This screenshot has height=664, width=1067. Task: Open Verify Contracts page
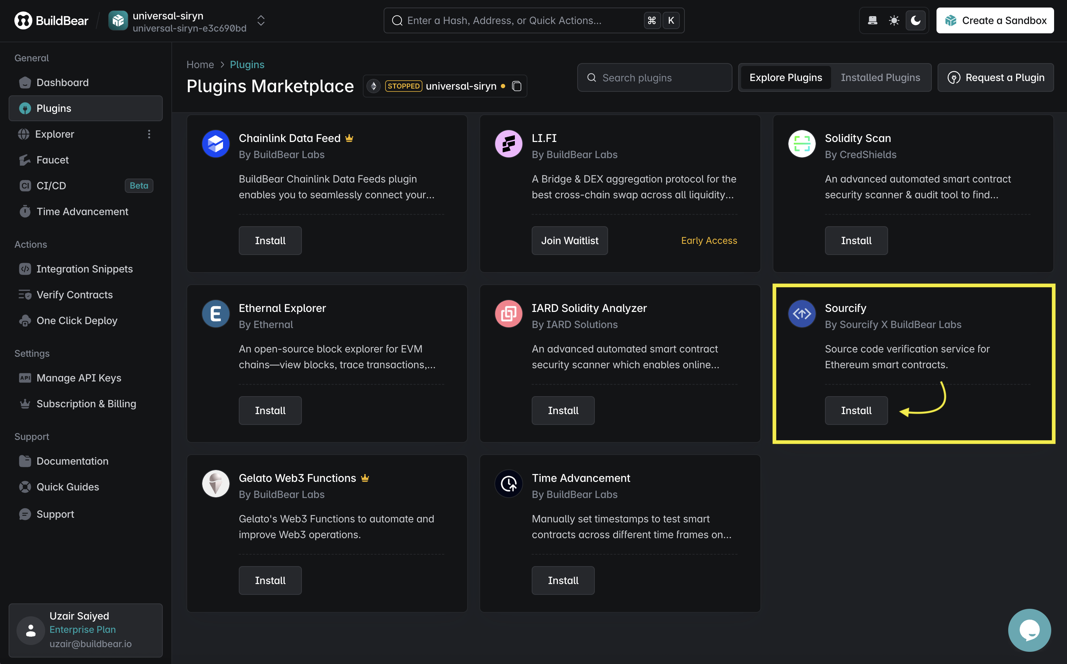point(86,295)
